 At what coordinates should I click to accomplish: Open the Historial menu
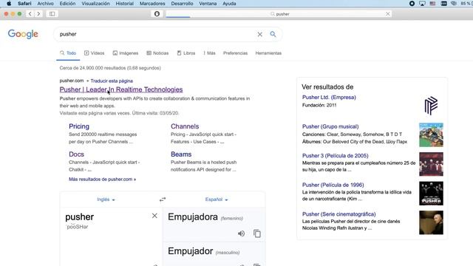pyautogui.click(x=125, y=4)
